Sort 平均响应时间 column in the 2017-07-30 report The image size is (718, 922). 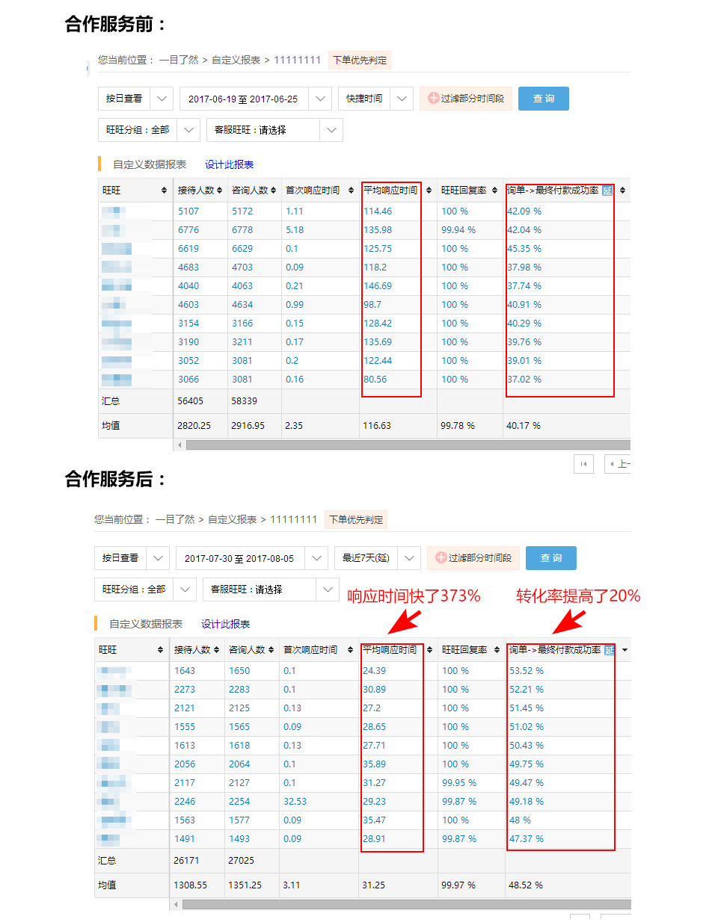coord(429,650)
